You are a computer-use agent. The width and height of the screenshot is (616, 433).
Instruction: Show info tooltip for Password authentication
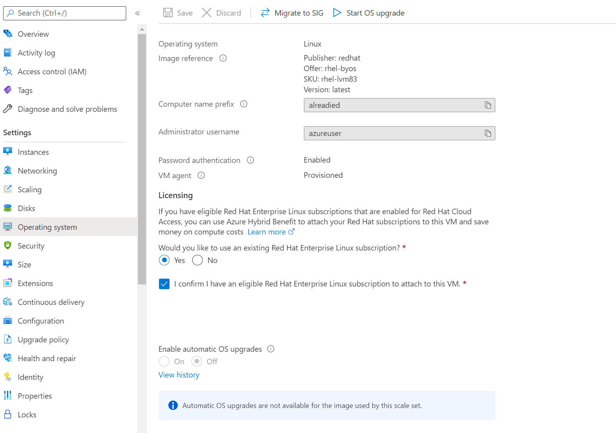[250, 160]
